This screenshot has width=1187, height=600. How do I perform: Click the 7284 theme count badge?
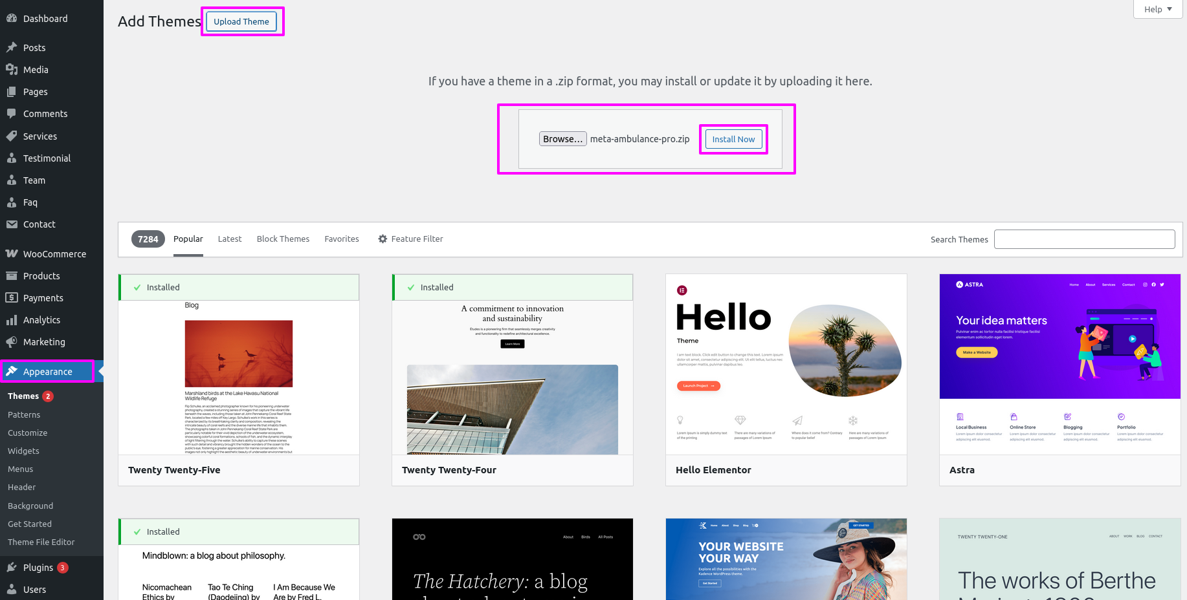click(x=148, y=239)
